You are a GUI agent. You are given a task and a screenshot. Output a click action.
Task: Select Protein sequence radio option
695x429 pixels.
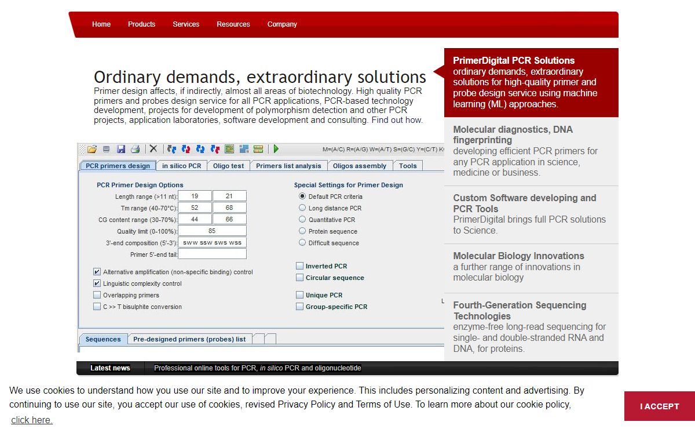click(x=302, y=231)
